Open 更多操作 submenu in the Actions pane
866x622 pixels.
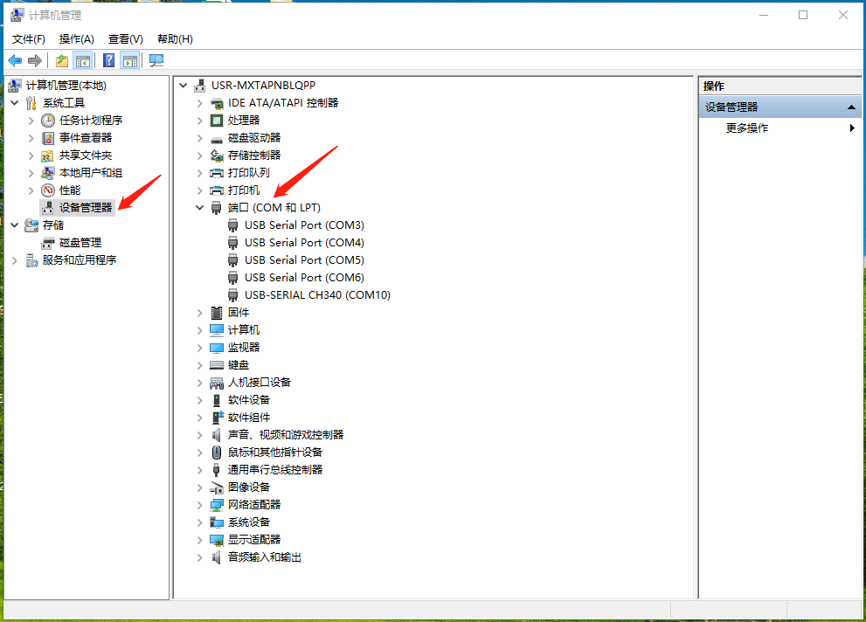(779, 128)
